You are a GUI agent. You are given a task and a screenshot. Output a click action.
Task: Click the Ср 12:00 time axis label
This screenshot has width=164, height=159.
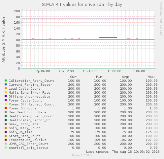click(x=66, y=71)
